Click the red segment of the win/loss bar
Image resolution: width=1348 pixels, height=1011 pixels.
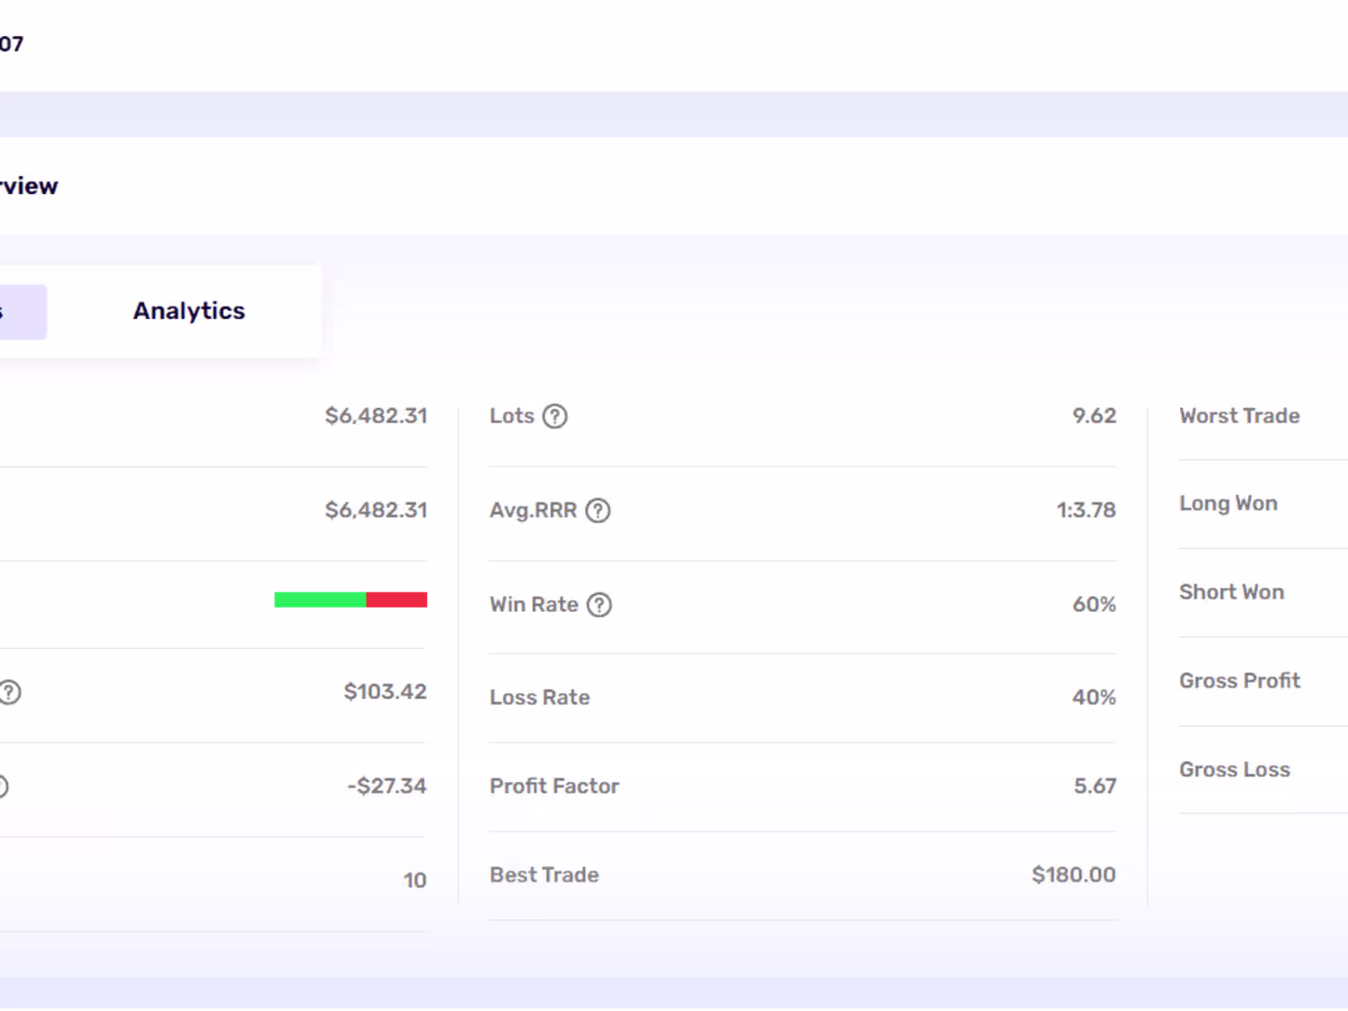[x=396, y=599]
